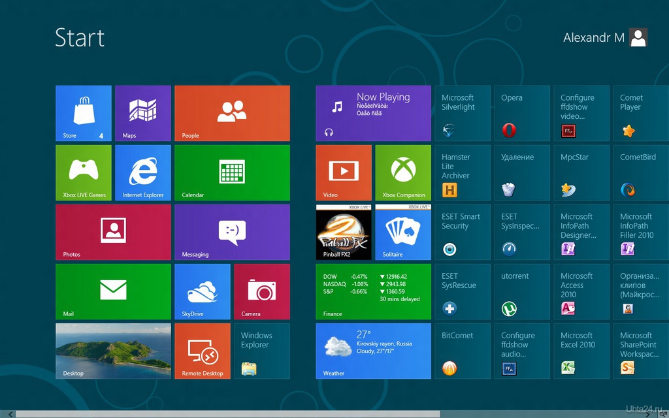Viewport: 669px width, 418px height.
Task: Open the Finance tile
Action: pyautogui.click(x=373, y=291)
